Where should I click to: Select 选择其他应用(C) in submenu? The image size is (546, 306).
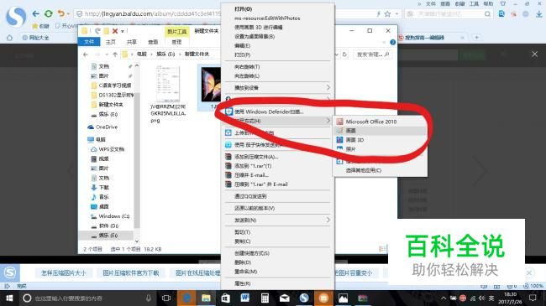coord(364,170)
